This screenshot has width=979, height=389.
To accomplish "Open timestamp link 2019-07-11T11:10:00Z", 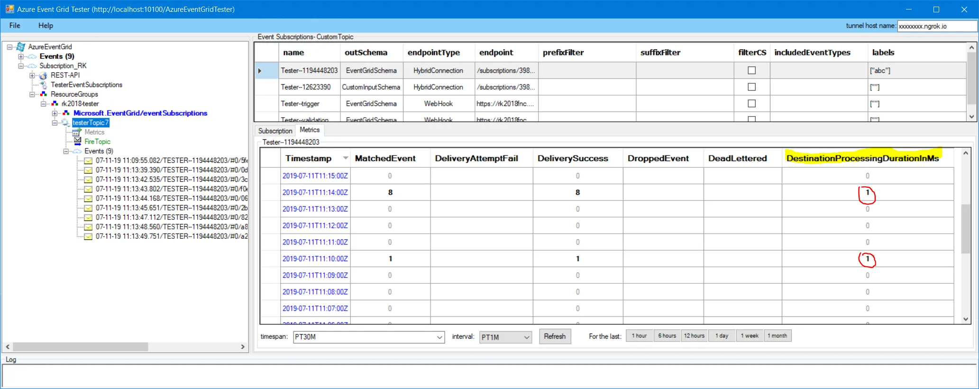I will pyautogui.click(x=315, y=259).
